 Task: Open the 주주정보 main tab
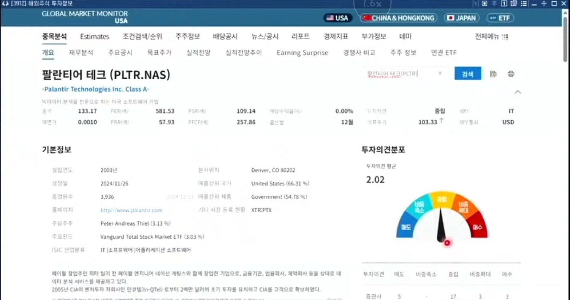[188, 36]
